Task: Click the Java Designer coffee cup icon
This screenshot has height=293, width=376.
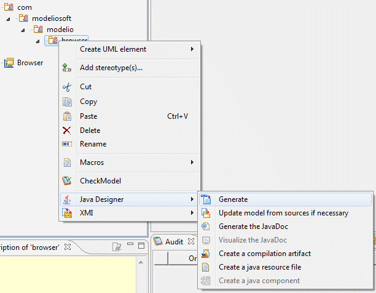Action: [67, 199]
